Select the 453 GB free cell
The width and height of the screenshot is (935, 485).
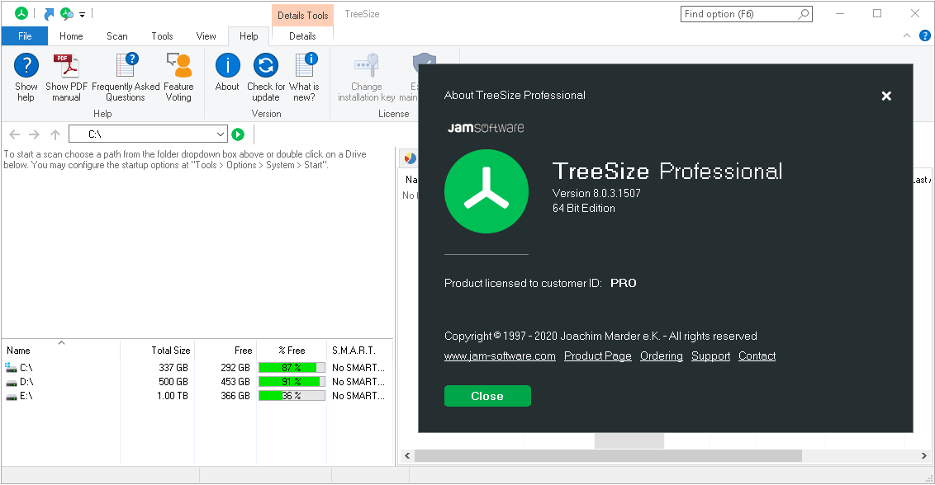point(235,382)
